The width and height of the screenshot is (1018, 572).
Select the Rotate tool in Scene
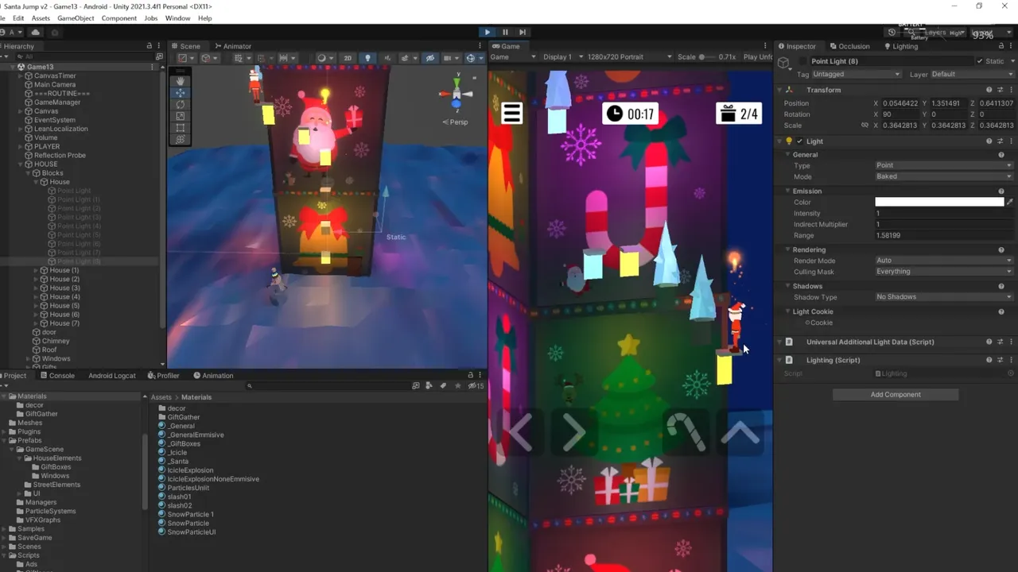point(181,104)
